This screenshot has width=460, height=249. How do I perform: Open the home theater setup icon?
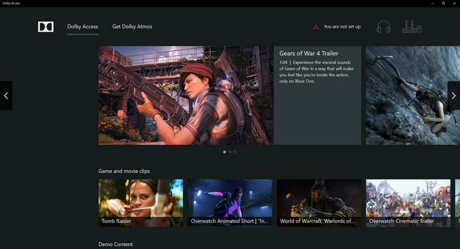point(412,27)
